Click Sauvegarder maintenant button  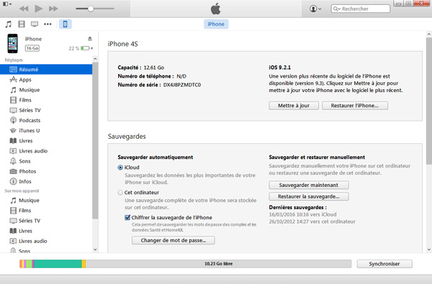pos(309,185)
